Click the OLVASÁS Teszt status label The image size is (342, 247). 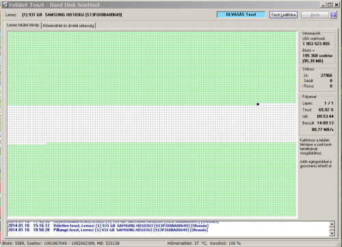[x=241, y=14]
